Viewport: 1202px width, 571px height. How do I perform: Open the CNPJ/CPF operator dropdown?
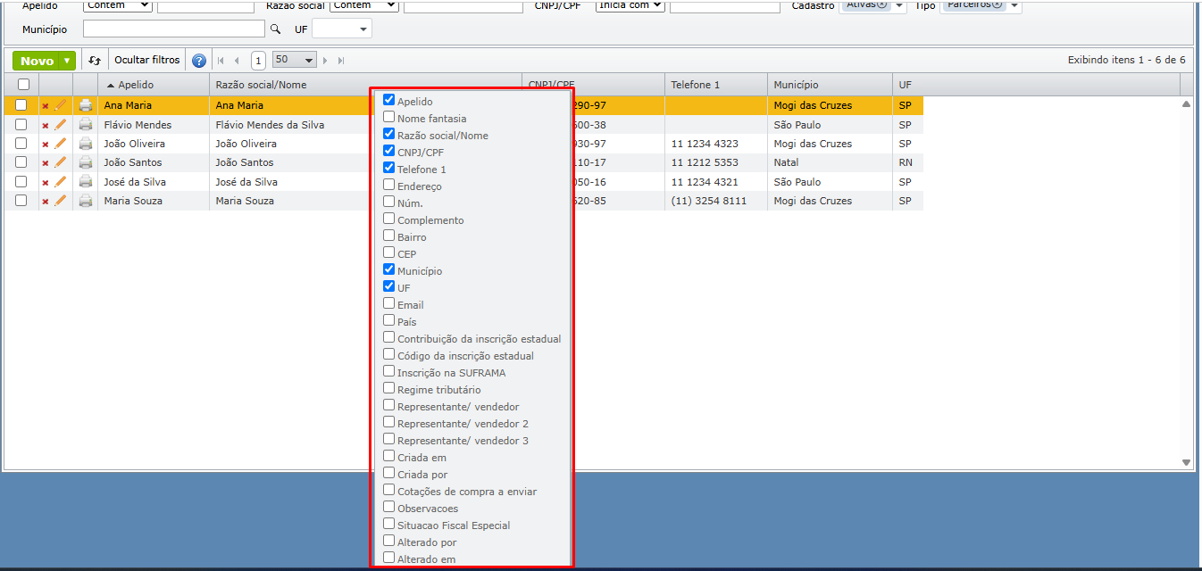coord(630,5)
